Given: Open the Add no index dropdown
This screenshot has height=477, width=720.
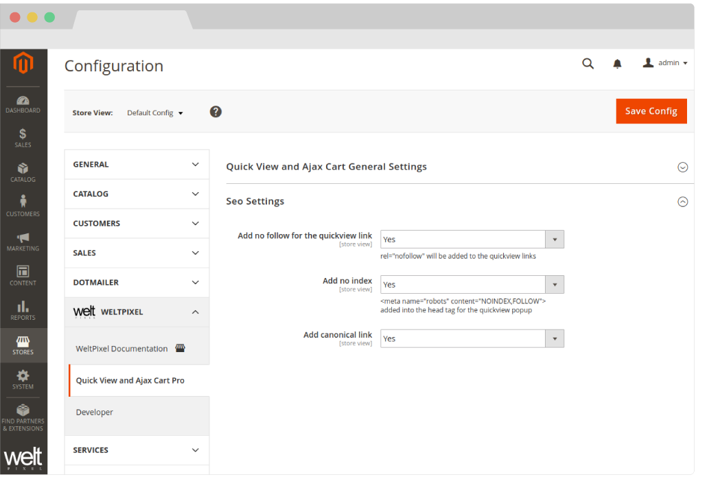Looking at the screenshot, I should click(472, 285).
